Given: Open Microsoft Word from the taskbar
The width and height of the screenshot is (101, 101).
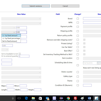Looking at the screenshot, I should click(89, 98).
